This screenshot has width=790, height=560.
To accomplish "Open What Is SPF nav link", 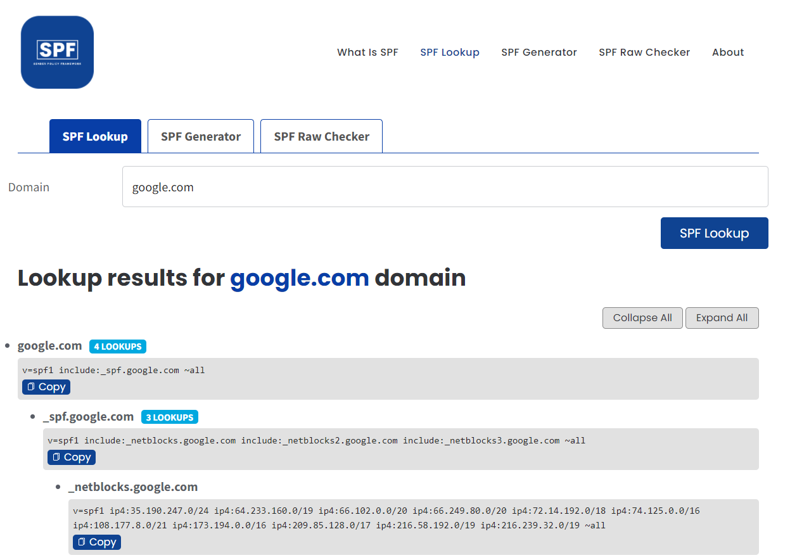I will coord(367,53).
